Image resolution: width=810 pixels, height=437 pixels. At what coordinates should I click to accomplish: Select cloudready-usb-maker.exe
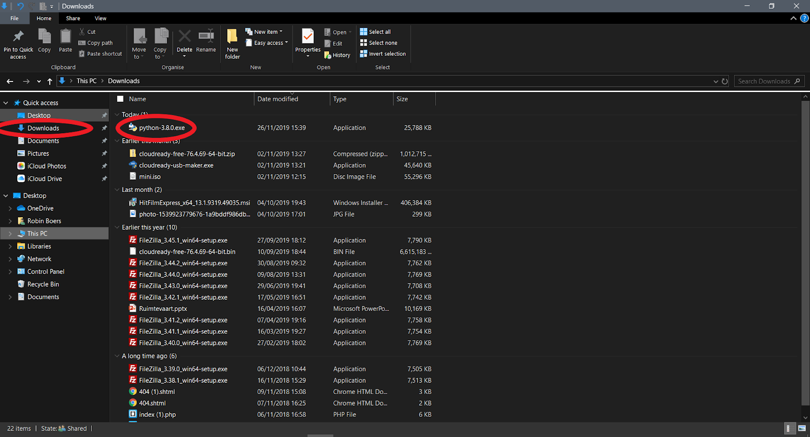tap(176, 165)
